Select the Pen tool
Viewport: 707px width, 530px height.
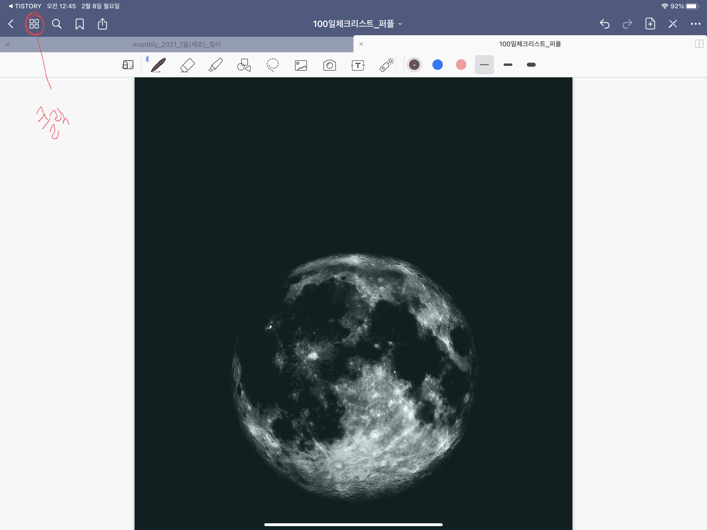click(158, 65)
